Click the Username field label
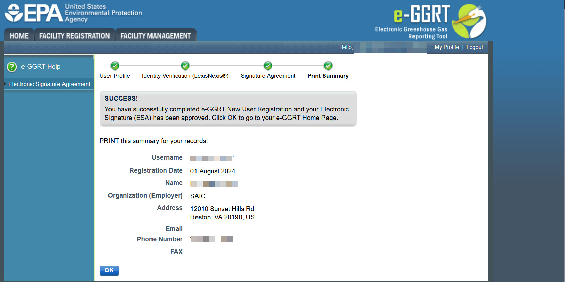 click(167, 158)
